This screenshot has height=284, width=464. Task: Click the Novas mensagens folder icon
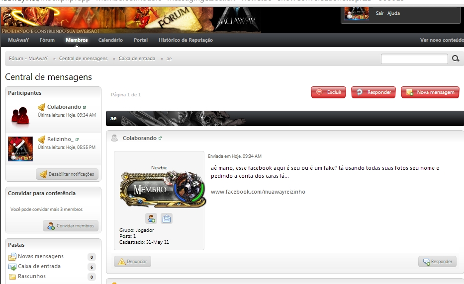(x=12, y=257)
